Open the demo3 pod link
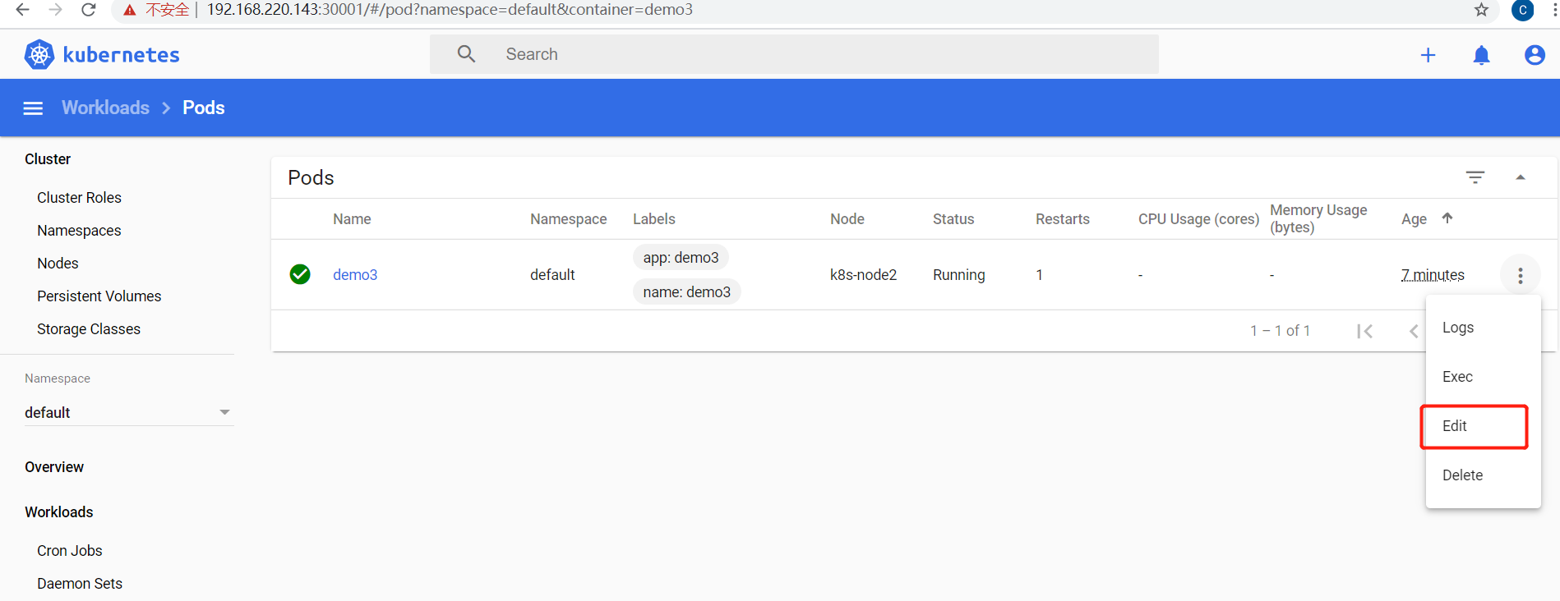 coord(355,275)
